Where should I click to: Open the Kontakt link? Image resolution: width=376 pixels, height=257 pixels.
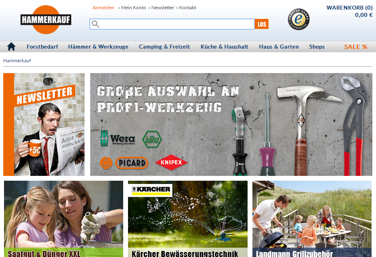click(188, 8)
